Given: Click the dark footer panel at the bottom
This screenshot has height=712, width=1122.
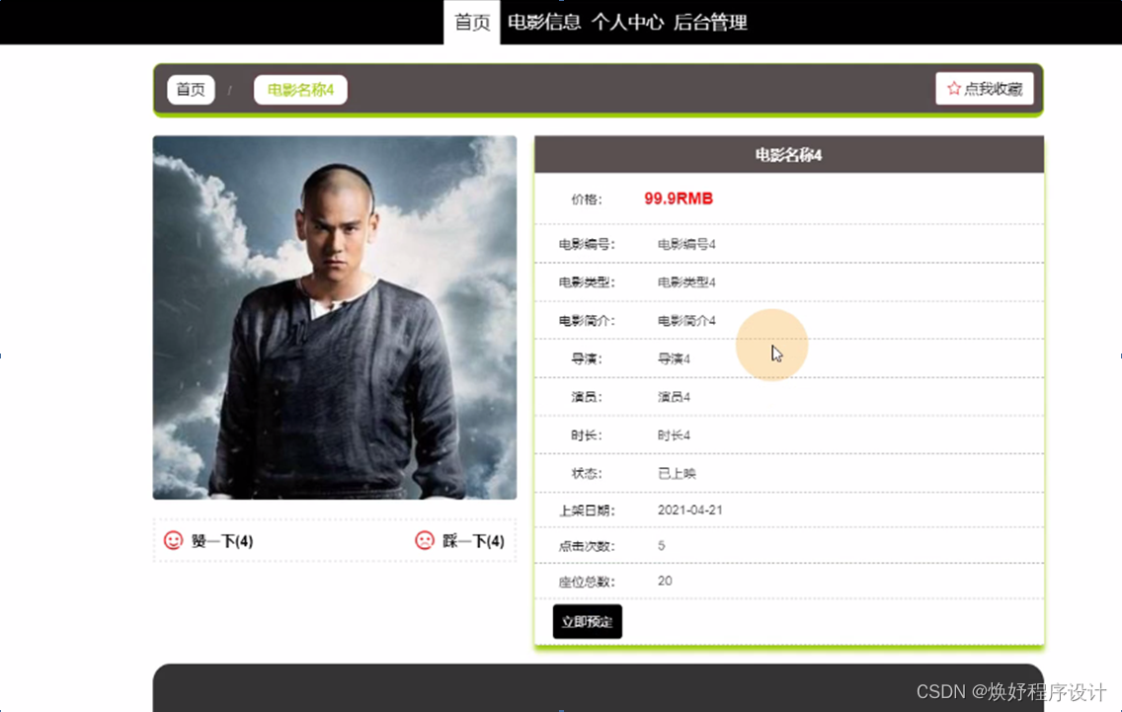Looking at the screenshot, I should point(599,687).
